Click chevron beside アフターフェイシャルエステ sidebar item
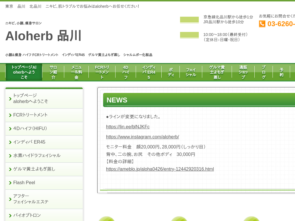Viewport: 295px width, 221px height. (x=10, y=199)
